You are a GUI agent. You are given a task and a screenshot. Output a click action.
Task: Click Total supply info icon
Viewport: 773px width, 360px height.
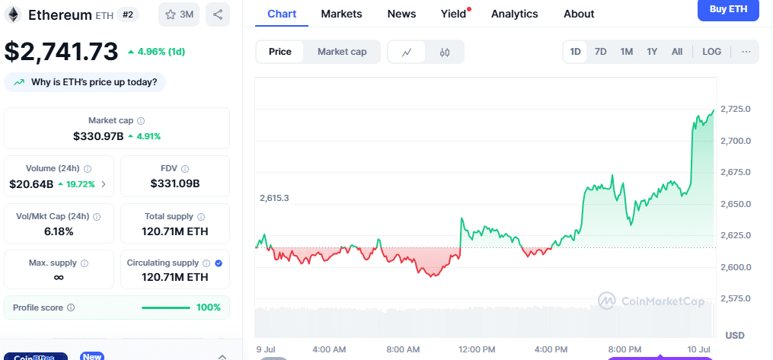pos(201,217)
